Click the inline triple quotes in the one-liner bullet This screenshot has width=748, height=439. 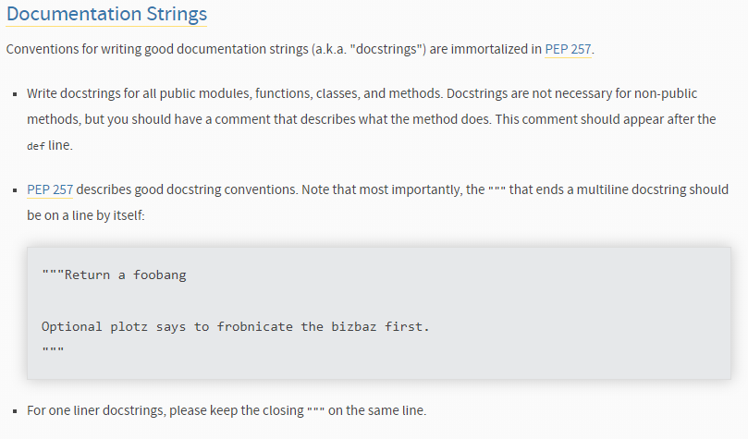(x=316, y=411)
